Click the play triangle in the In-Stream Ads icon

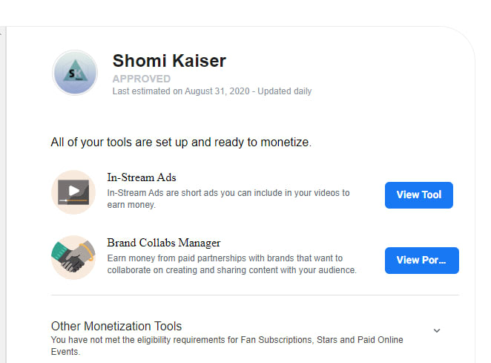click(73, 190)
